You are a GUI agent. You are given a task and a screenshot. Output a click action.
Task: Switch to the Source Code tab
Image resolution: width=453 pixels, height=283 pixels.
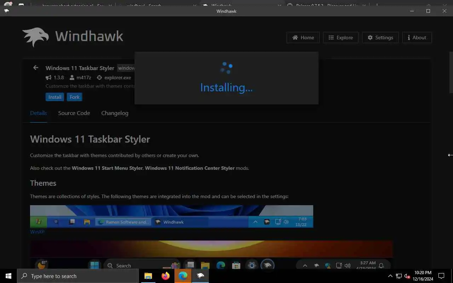click(x=74, y=113)
